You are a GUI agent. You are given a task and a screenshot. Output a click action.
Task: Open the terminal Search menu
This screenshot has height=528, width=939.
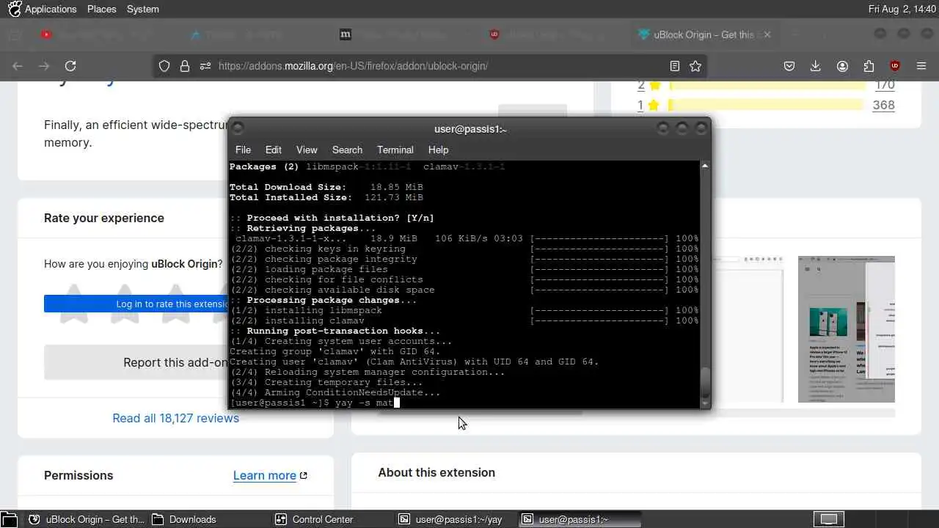tap(347, 150)
